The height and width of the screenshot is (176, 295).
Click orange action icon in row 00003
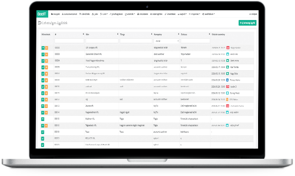[x=46, y=54]
